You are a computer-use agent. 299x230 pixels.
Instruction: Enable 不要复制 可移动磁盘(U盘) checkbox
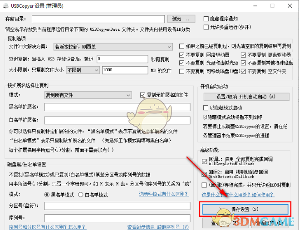182,72
